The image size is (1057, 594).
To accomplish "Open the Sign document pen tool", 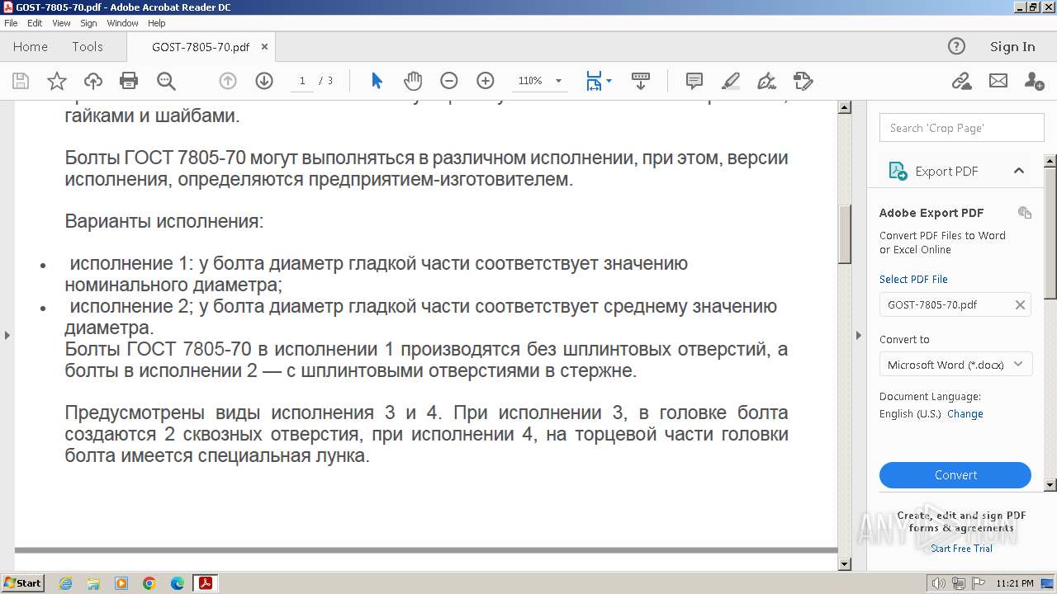I will click(x=767, y=81).
